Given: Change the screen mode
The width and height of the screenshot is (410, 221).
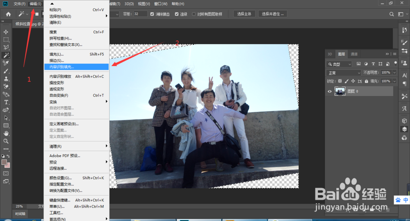Looking at the screenshot, I should (6, 181).
